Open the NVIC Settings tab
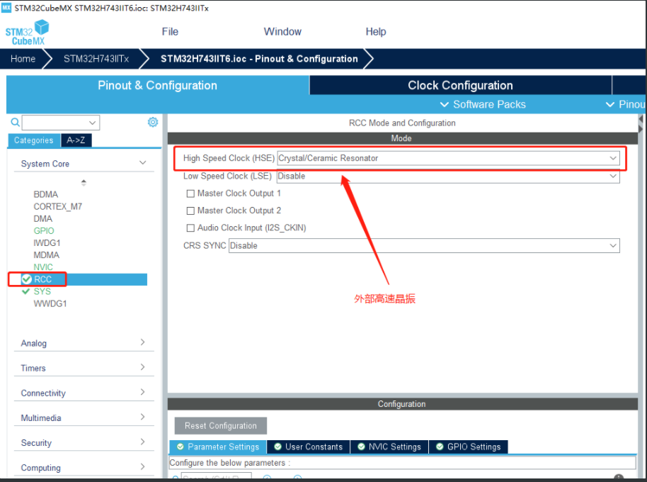647x482 pixels. point(389,447)
